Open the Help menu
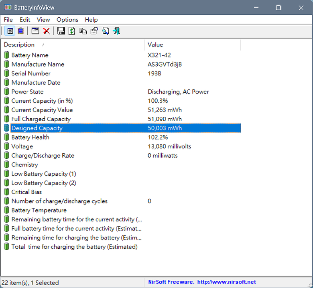Image resolution: width=313 pixels, height=288 pixels. coord(91,20)
